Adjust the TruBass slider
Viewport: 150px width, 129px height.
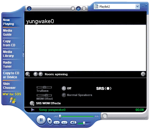(44, 87)
